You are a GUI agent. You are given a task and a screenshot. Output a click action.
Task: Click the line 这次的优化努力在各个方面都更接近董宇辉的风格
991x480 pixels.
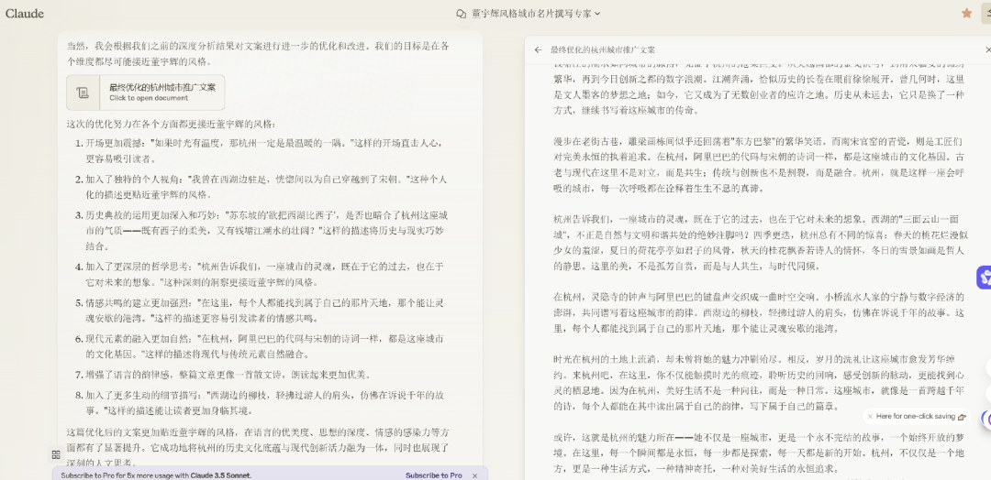coord(172,124)
